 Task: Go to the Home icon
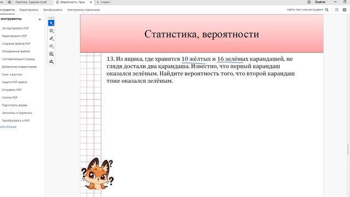coord(9,2)
